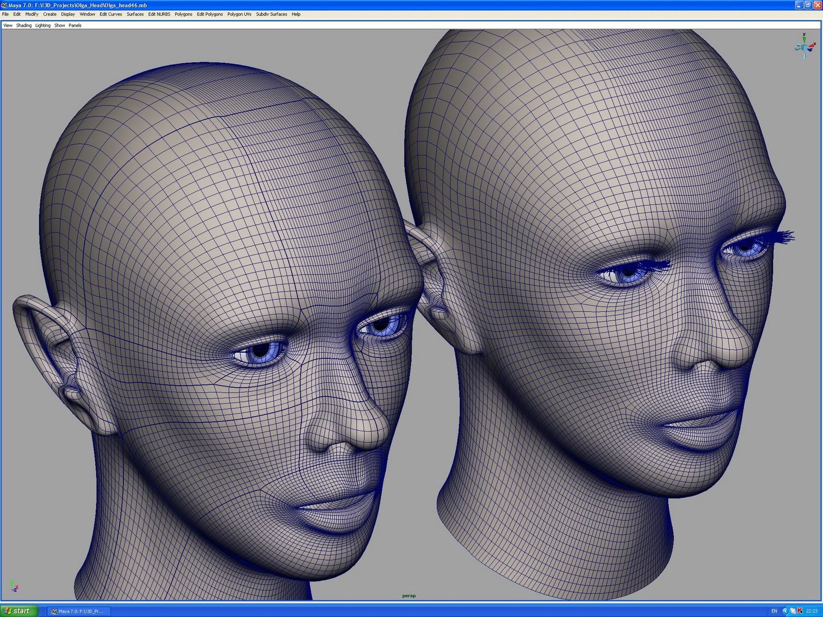Open Kaspersky Anti-Virus from the system tray
Screen dimensions: 823x617
[800, 612]
